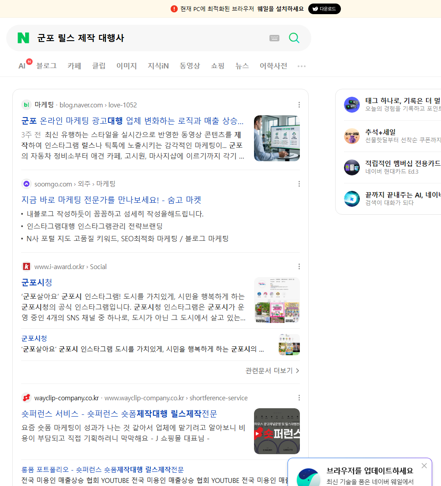
Task: Switch to the 어학사전 tab
Action: (x=273, y=66)
